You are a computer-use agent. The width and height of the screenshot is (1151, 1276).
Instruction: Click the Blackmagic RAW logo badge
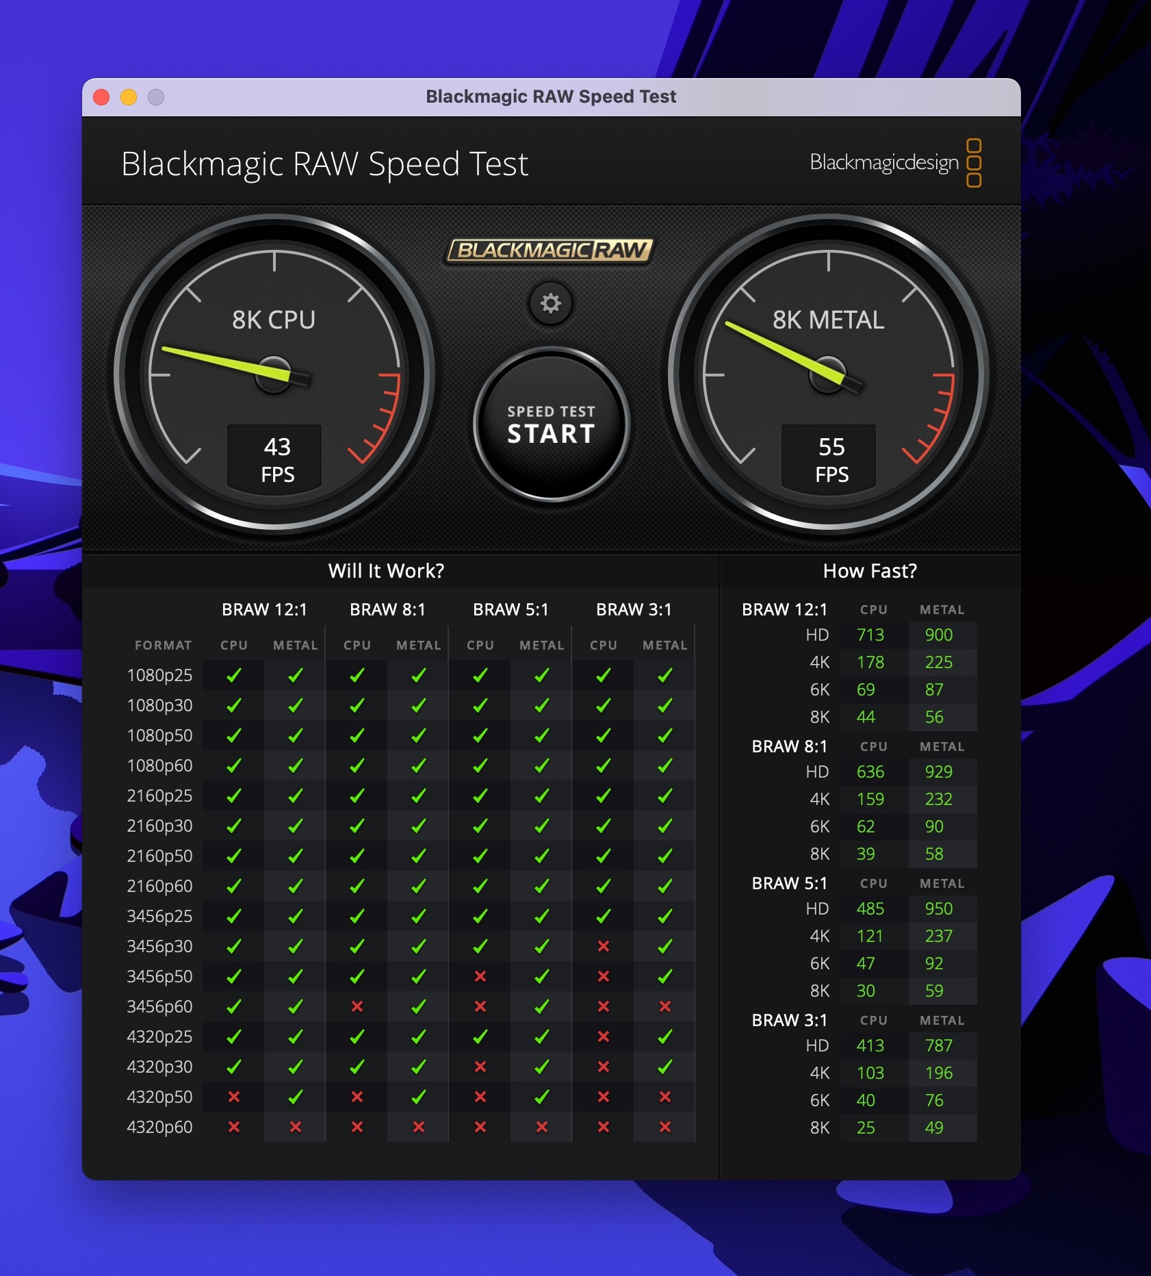[549, 251]
